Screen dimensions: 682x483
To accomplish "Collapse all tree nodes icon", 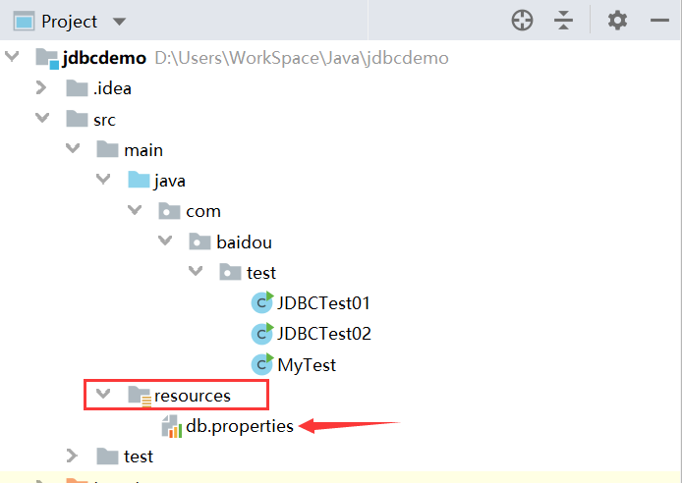I will coord(564,21).
